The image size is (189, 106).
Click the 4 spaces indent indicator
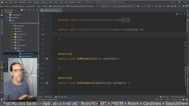(175, 100)
